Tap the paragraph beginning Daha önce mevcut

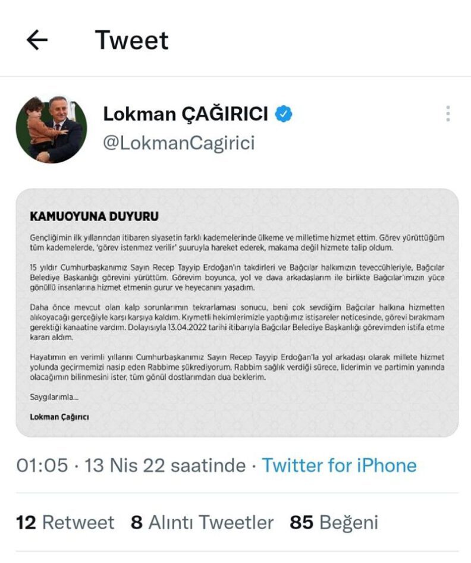coord(237,322)
